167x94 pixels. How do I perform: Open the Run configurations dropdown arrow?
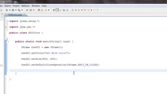16,10
